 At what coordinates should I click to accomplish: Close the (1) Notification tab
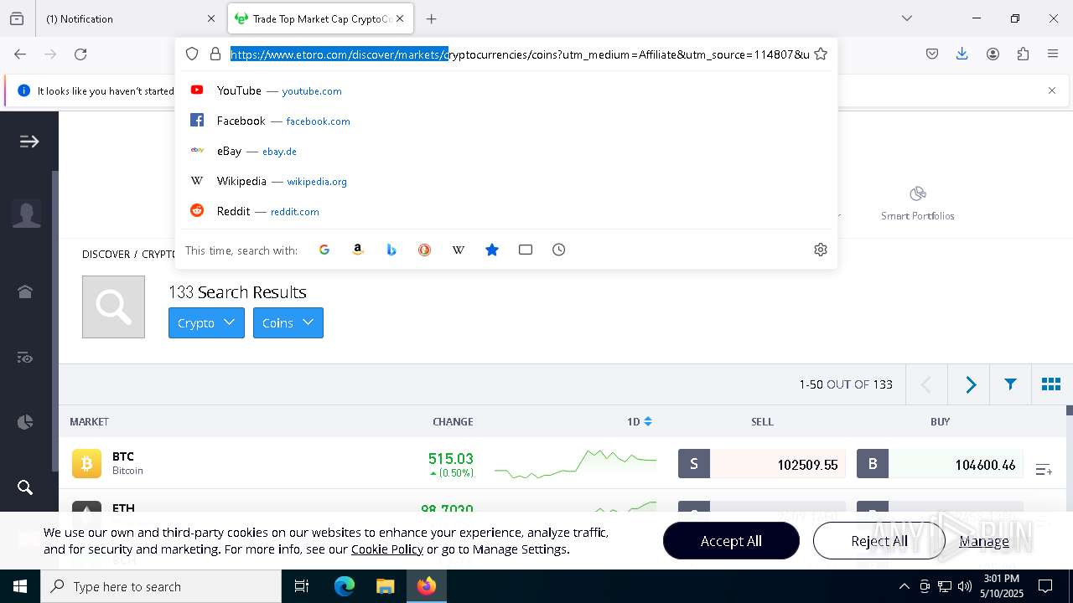coord(210,18)
